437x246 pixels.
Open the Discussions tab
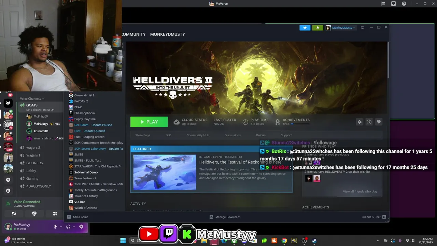point(232,135)
